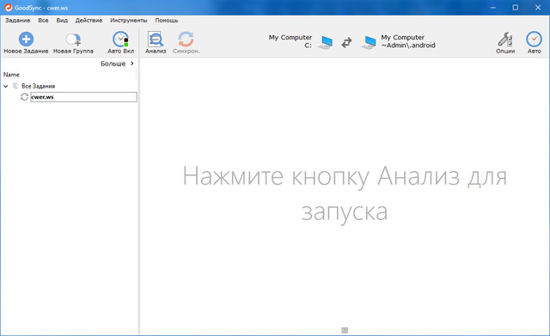The image size is (550, 336).
Task: Expand the Больше arrow
Action: pyautogui.click(x=131, y=64)
